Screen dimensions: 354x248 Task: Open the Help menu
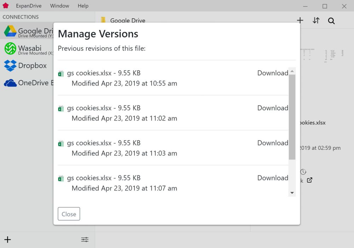tap(83, 6)
